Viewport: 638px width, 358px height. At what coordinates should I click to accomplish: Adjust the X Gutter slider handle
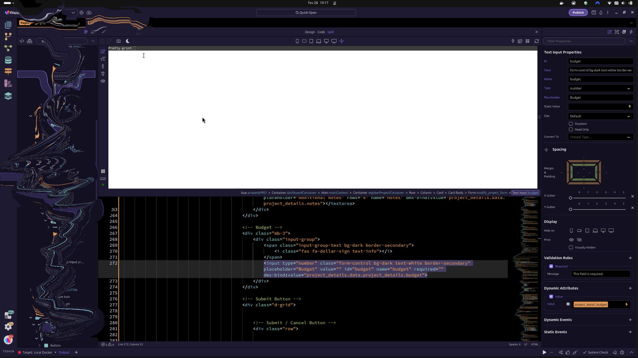(x=571, y=198)
